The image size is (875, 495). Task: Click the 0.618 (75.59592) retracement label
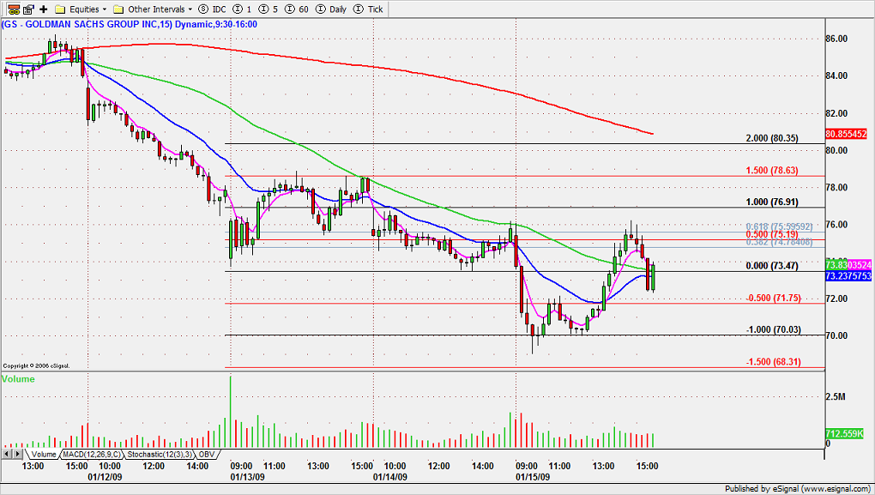(779, 226)
